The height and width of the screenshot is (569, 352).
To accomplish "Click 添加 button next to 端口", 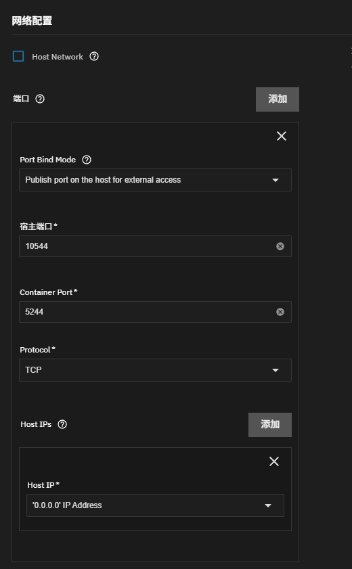I will tap(278, 99).
